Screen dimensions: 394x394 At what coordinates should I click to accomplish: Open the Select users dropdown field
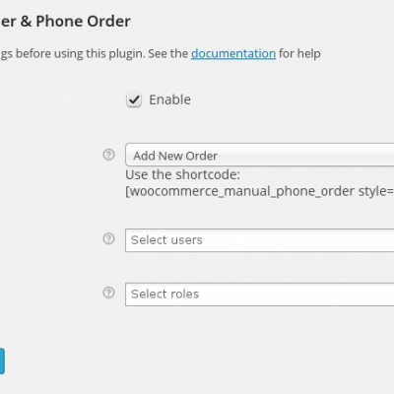click(x=260, y=240)
